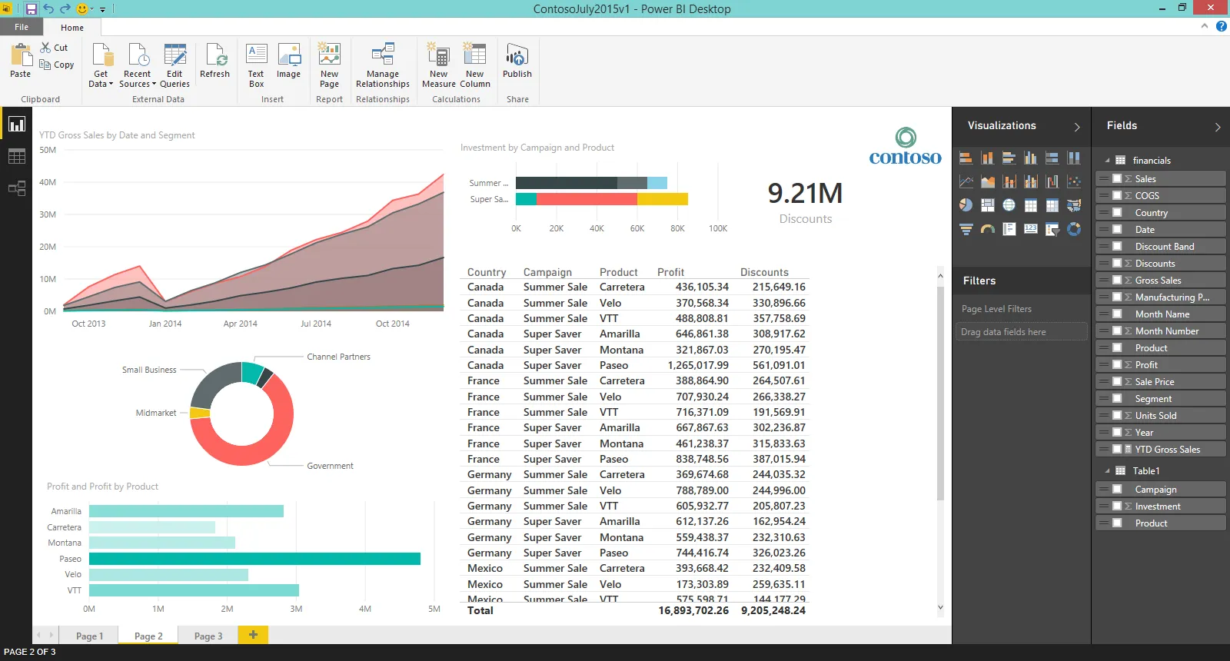
Task: Pick the funnel chart visualization
Action: (966, 229)
